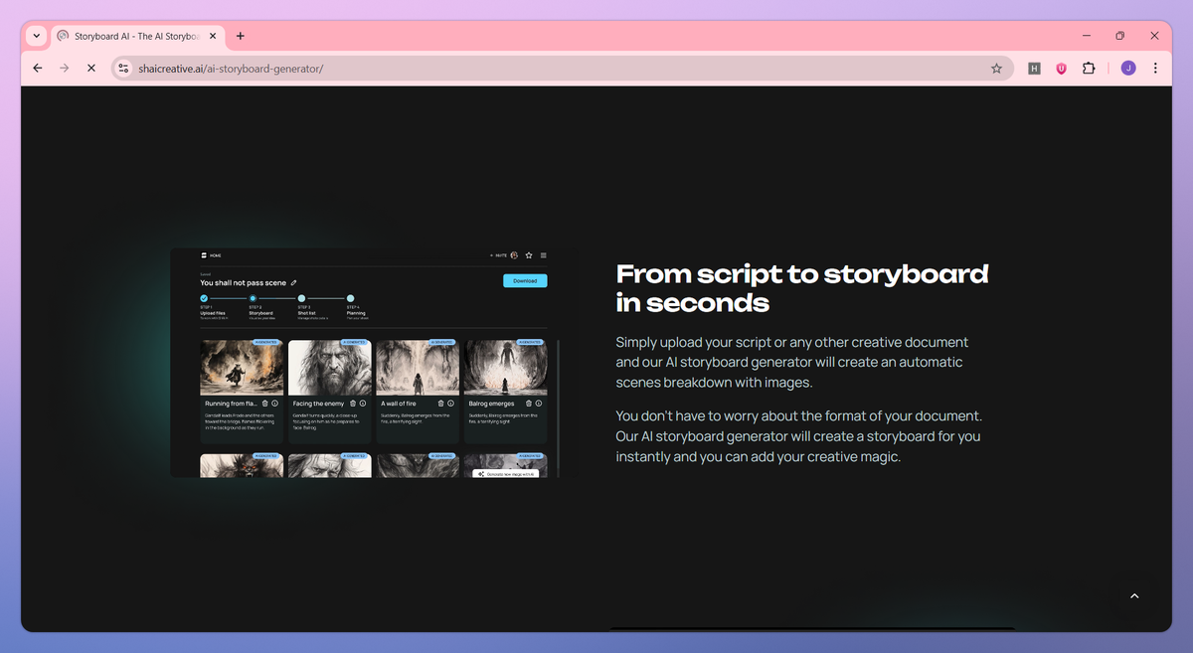Screen dimensions: 1193x653
Task: Open the Balrog emerges card info
Action: (539, 404)
